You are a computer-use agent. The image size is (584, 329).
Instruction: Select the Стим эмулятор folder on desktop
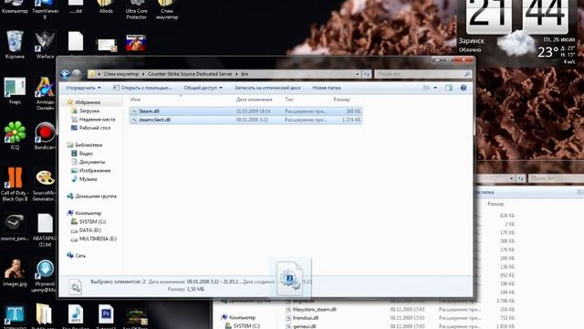(166, 10)
